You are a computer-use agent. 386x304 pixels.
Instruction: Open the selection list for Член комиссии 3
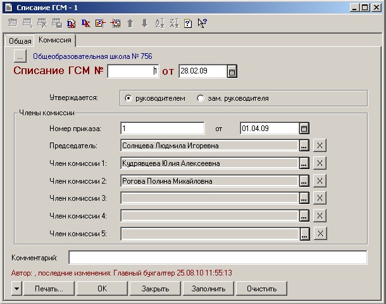click(304, 199)
